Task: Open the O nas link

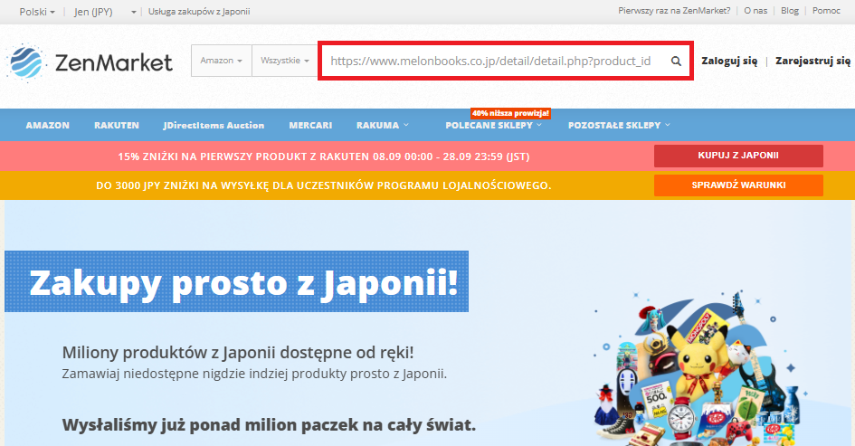Action: (755, 11)
